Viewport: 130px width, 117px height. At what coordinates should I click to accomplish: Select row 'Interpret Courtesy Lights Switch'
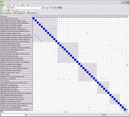[x=17, y=33]
